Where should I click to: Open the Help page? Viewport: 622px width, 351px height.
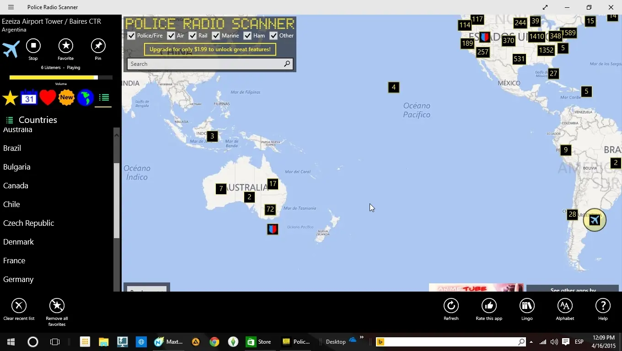603,310
